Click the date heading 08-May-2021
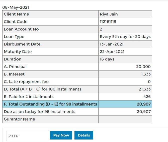This screenshot has height=142, width=168. pyautogui.click(x=16, y=7)
